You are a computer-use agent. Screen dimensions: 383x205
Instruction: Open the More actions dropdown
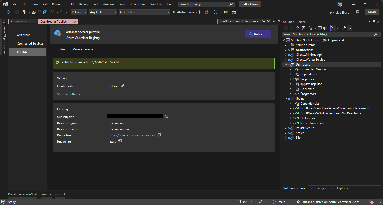[83, 49]
